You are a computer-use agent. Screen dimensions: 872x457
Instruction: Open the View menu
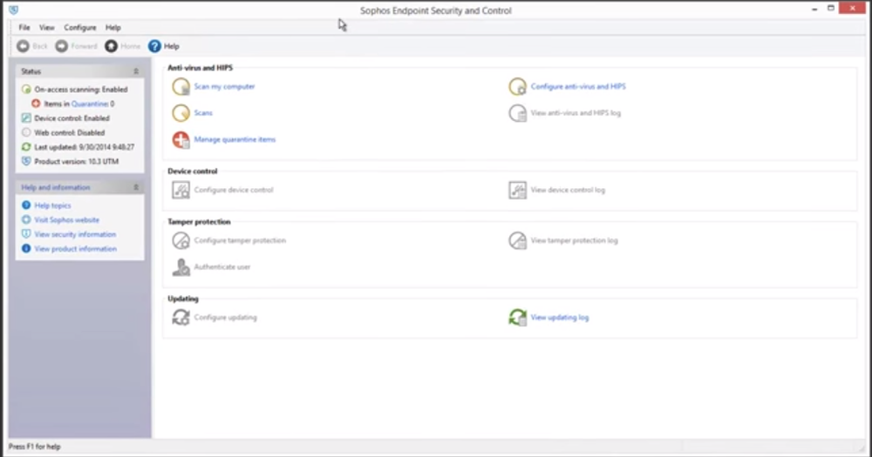(47, 27)
